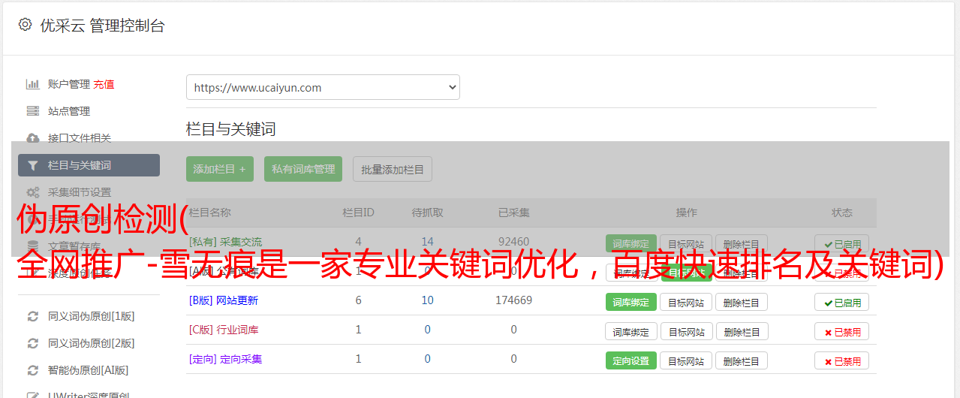Open 智能伪原创[AI版] in the sidebar
This screenshot has height=398, width=960.
coord(89,370)
